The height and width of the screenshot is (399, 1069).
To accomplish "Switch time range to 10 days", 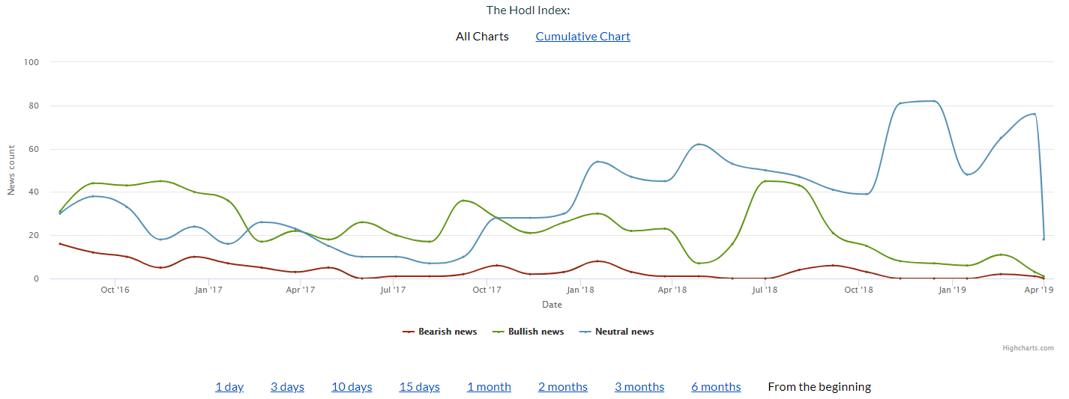I will [x=352, y=387].
